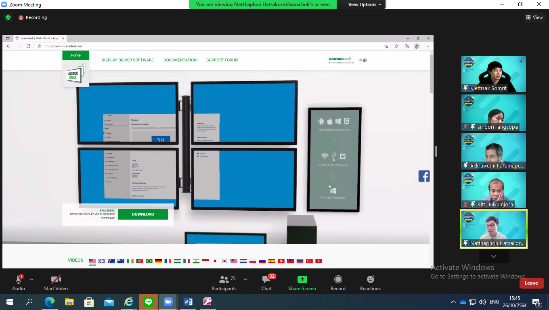Open SUPPORT-FORUM menu item

222,60
